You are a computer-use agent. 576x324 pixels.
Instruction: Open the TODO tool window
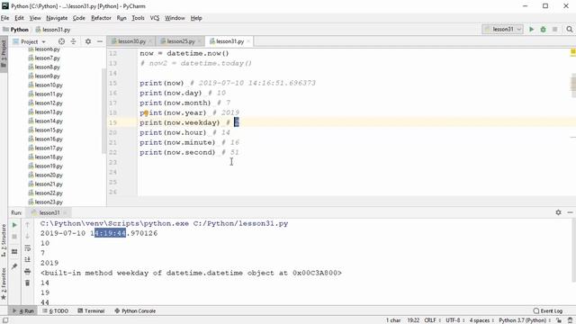pos(56,310)
